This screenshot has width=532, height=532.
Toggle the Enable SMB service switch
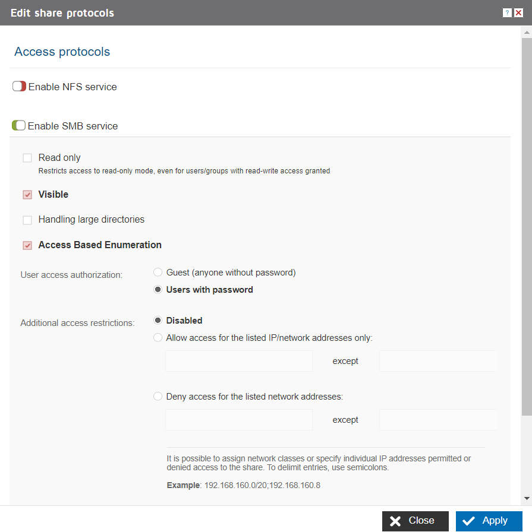pos(18,125)
